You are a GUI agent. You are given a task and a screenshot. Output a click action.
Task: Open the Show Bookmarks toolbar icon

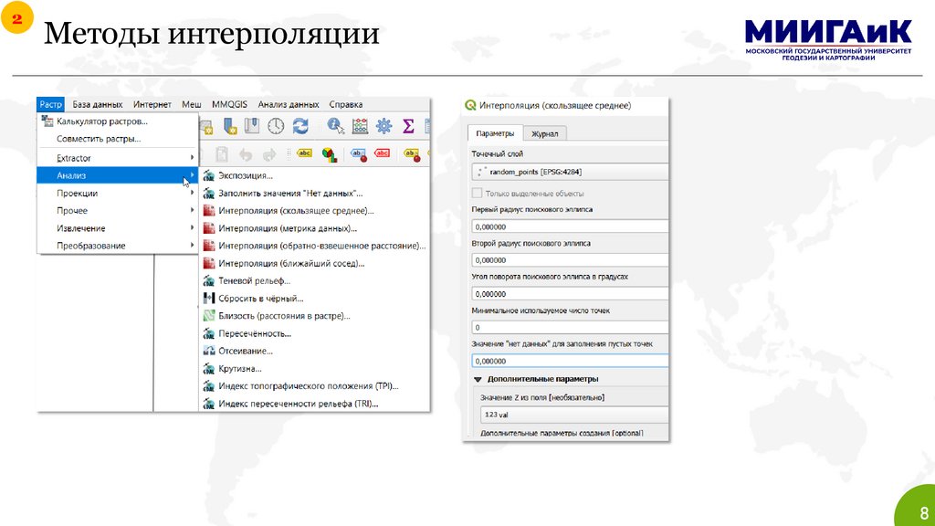click(252, 126)
